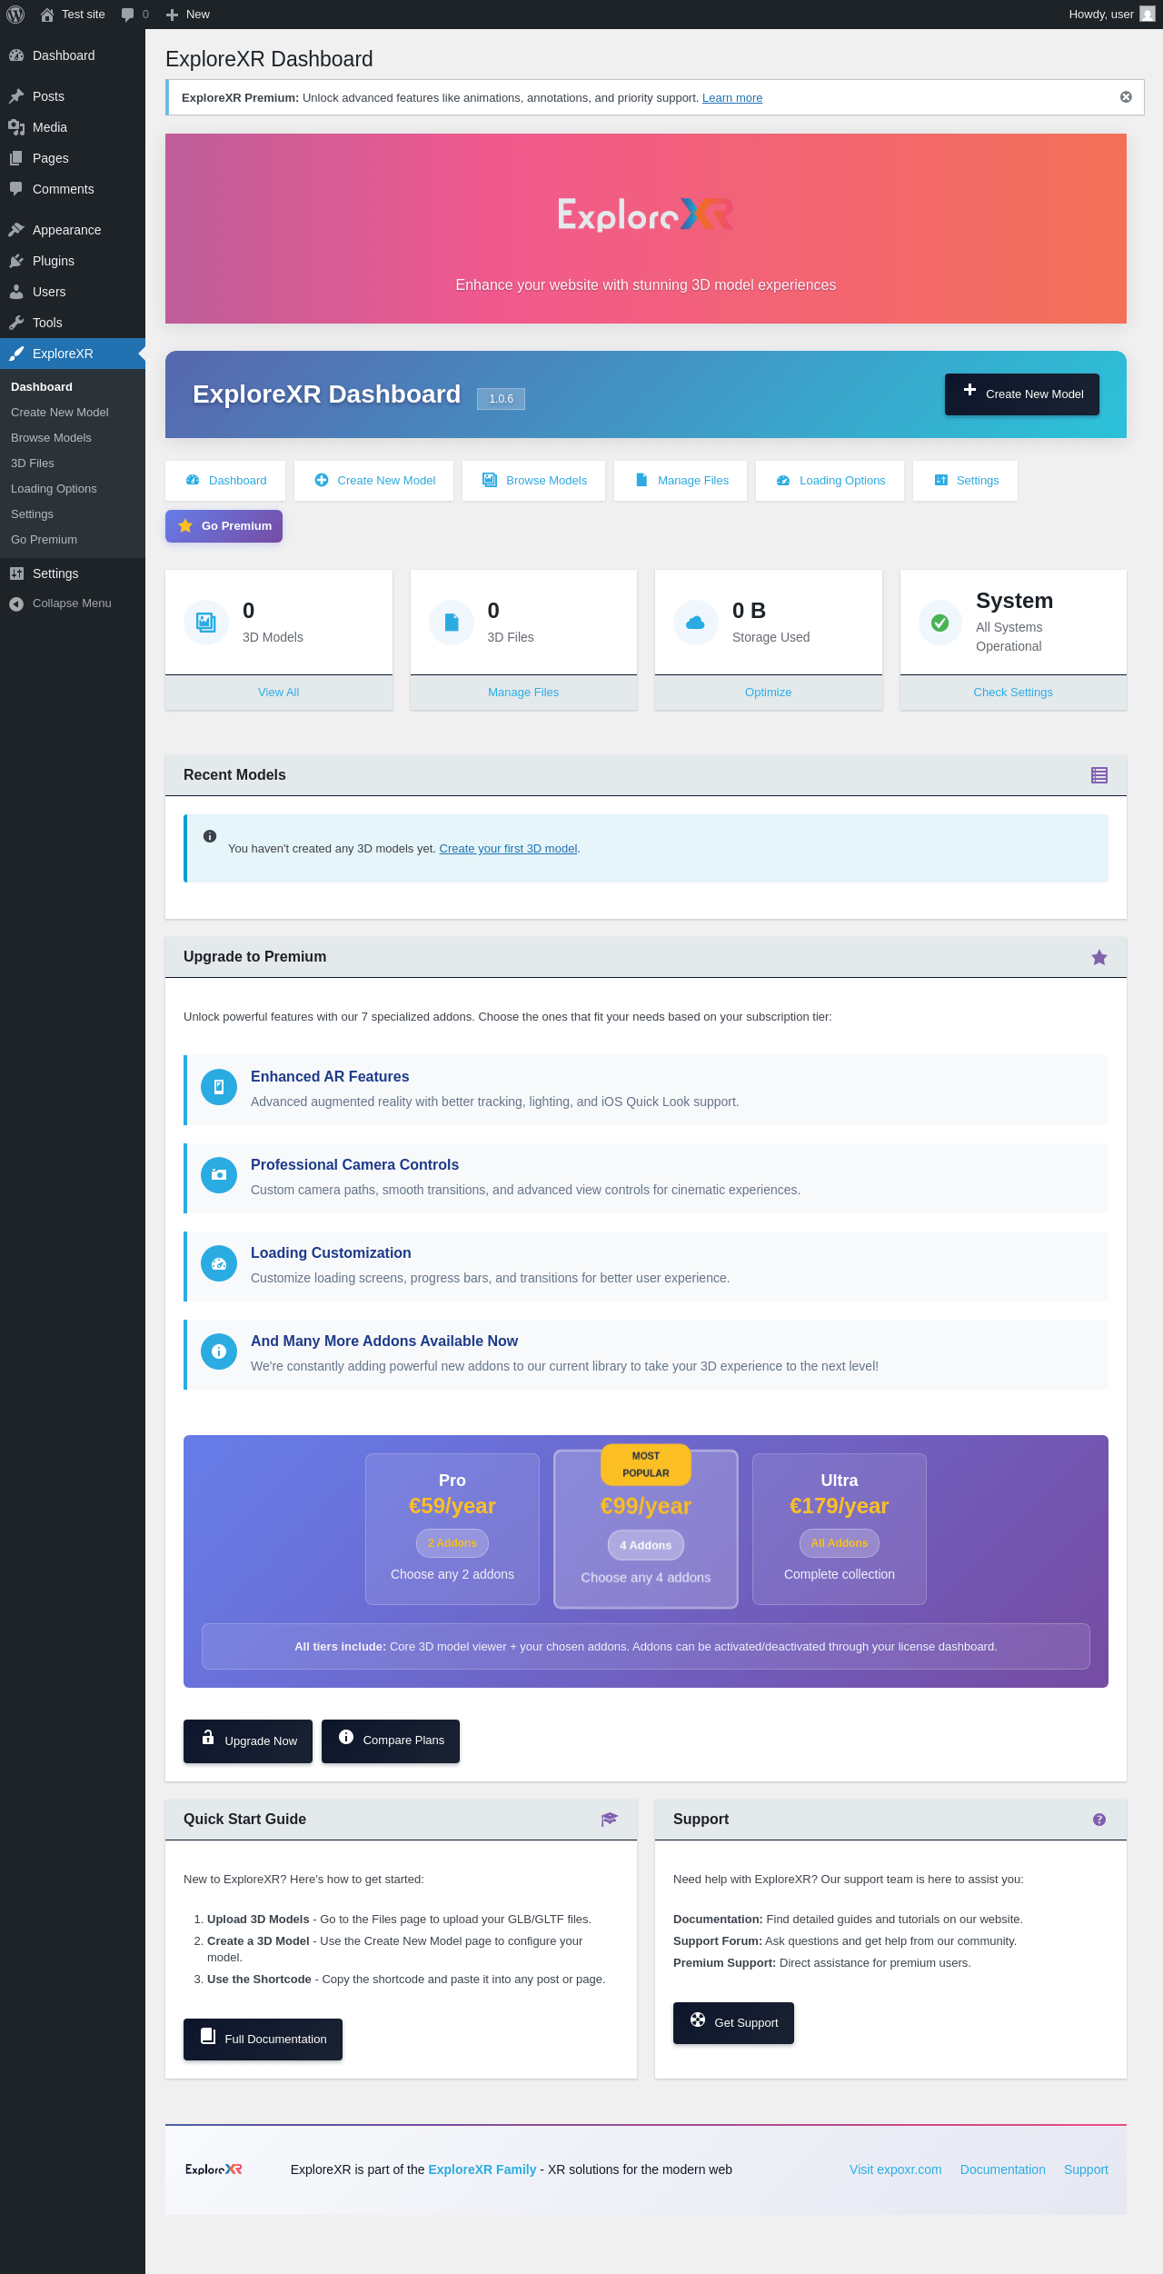Image resolution: width=1163 pixels, height=2274 pixels.
Task: Open the New content menu in admin bar
Action: pos(187,15)
